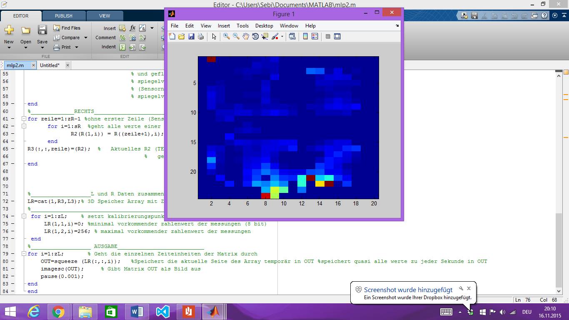Click the Find Files button
569x320 pixels.
point(67,28)
